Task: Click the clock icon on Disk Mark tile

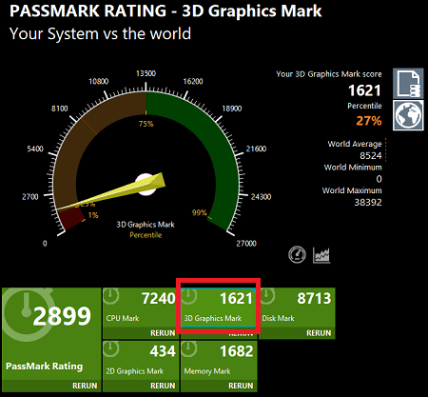Action: (x=267, y=296)
